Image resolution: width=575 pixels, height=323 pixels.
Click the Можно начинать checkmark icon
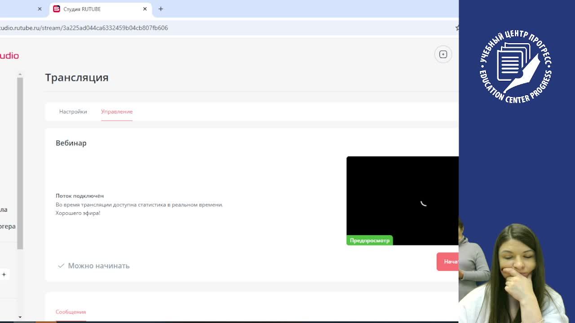pyautogui.click(x=61, y=266)
